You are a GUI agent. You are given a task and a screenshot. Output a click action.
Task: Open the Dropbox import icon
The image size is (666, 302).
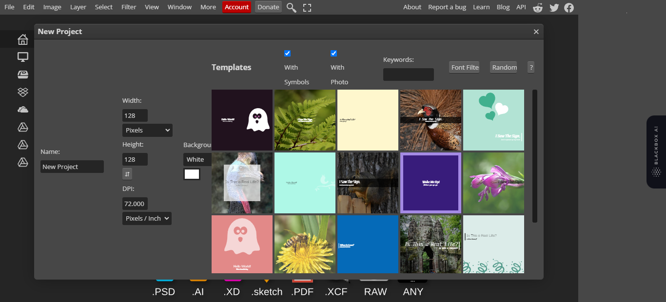click(23, 92)
